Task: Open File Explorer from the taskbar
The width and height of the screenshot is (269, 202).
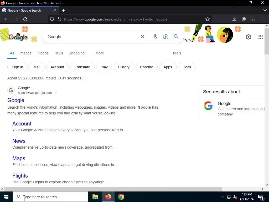Action: (95, 197)
